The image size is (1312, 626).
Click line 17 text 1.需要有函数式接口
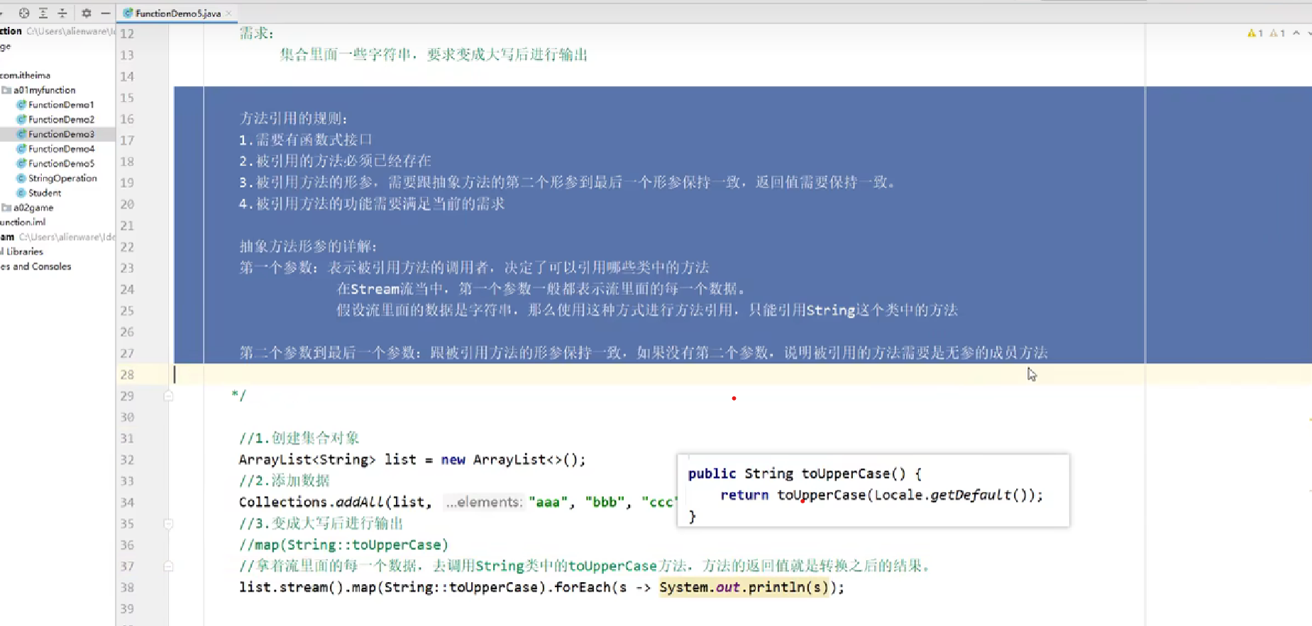306,140
